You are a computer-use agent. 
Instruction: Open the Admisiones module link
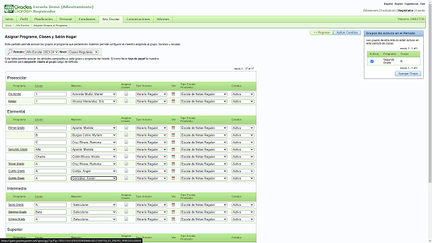(371, 11)
